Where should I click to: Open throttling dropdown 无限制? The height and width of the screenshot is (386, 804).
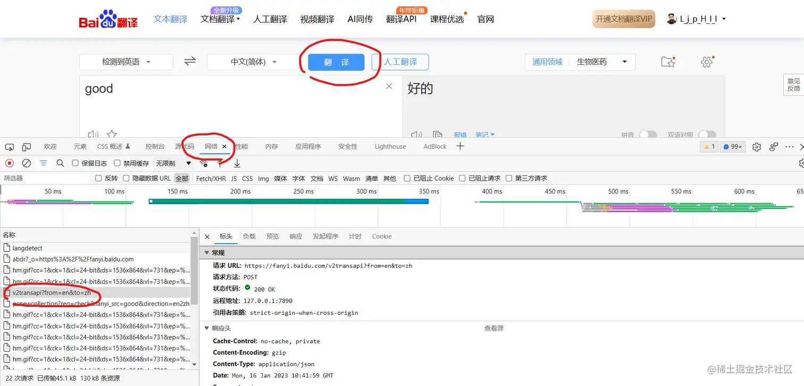tap(173, 163)
